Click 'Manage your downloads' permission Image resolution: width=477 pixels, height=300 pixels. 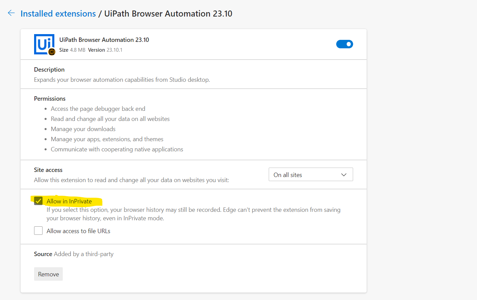tap(83, 129)
